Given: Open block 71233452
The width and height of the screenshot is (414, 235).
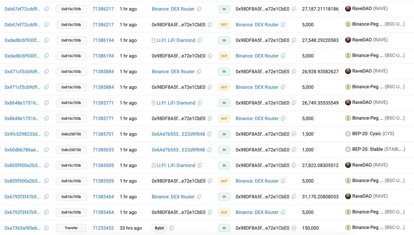Looking at the screenshot, I should (103, 228).
